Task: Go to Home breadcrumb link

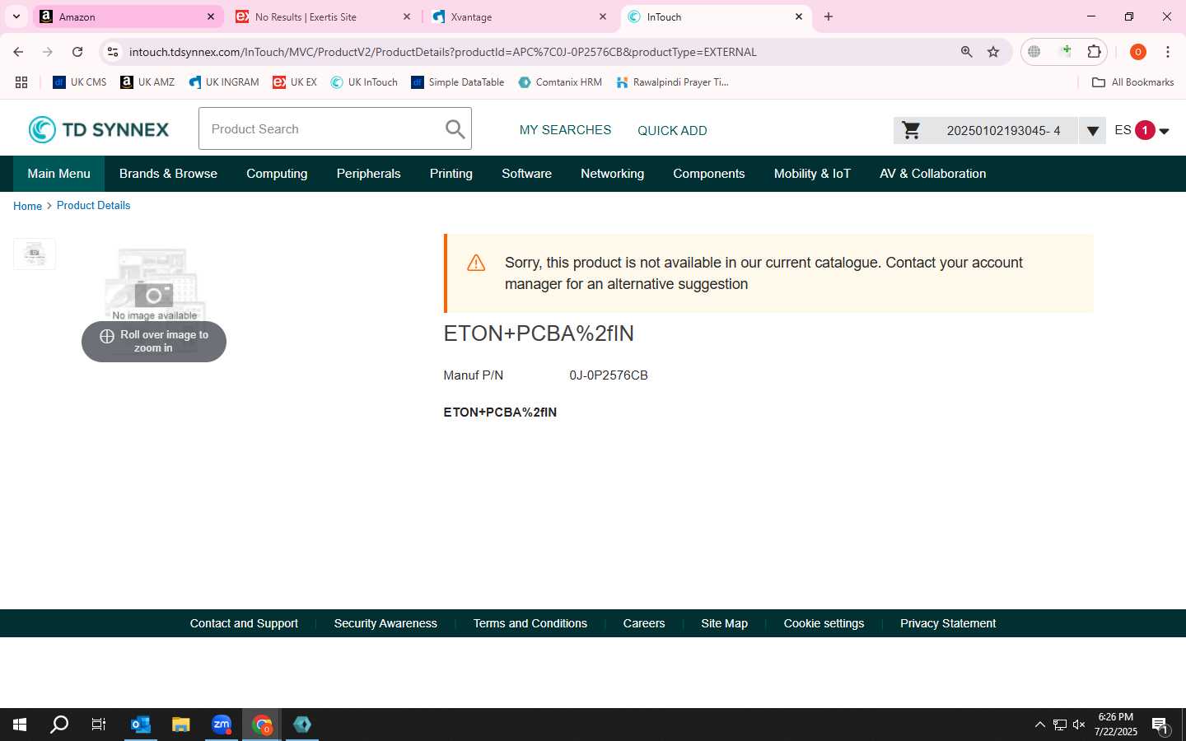Action: (x=27, y=206)
